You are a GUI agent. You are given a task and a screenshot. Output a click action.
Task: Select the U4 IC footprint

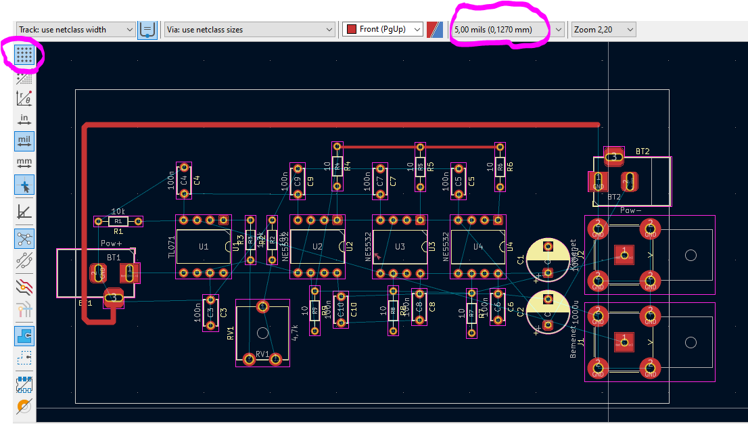coord(478,247)
